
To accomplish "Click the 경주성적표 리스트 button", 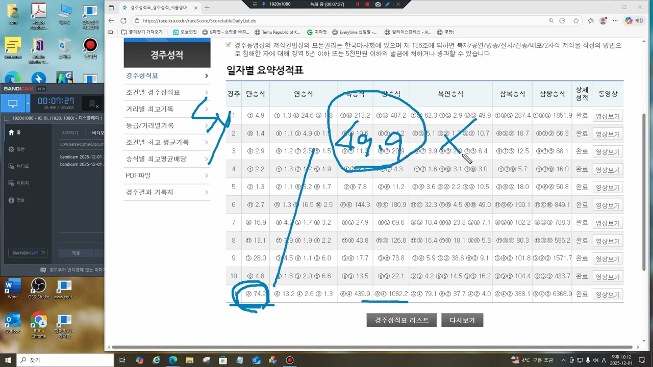I will pos(401,320).
